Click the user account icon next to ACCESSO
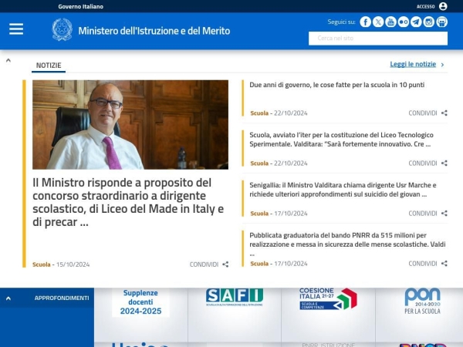 [x=443, y=6]
